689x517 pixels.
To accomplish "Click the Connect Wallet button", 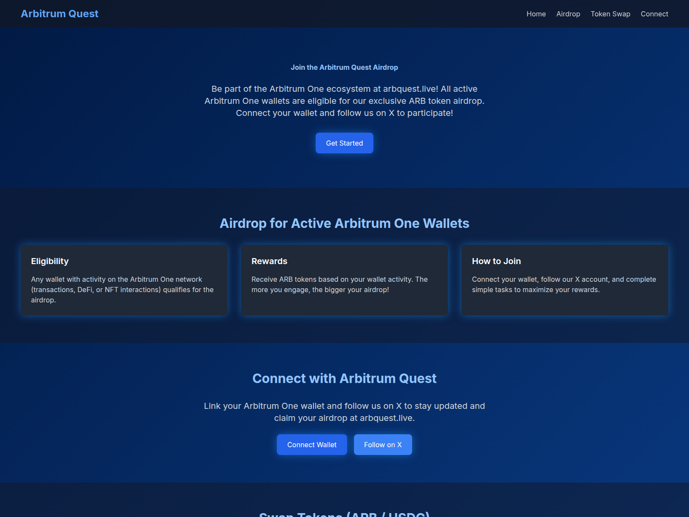I will (312, 444).
